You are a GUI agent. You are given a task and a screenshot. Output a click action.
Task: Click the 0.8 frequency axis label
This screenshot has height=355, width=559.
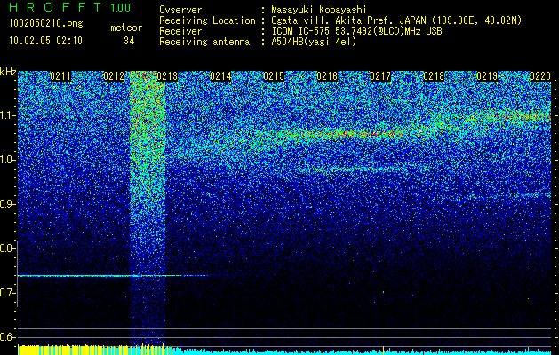point(7,248)
